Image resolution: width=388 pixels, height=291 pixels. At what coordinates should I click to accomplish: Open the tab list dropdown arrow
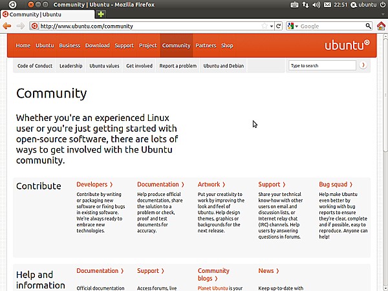pos(383,14)
